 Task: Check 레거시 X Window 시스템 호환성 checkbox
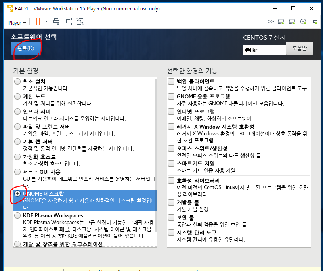coord(171,127)
